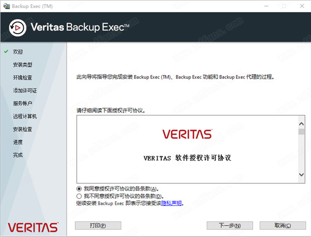Image resolution: width=311 pixels, height=237 pixels.
Task: Click the Veritas Backup Exec circular logo
Action: pyautogui.click(x=18, y=28)
